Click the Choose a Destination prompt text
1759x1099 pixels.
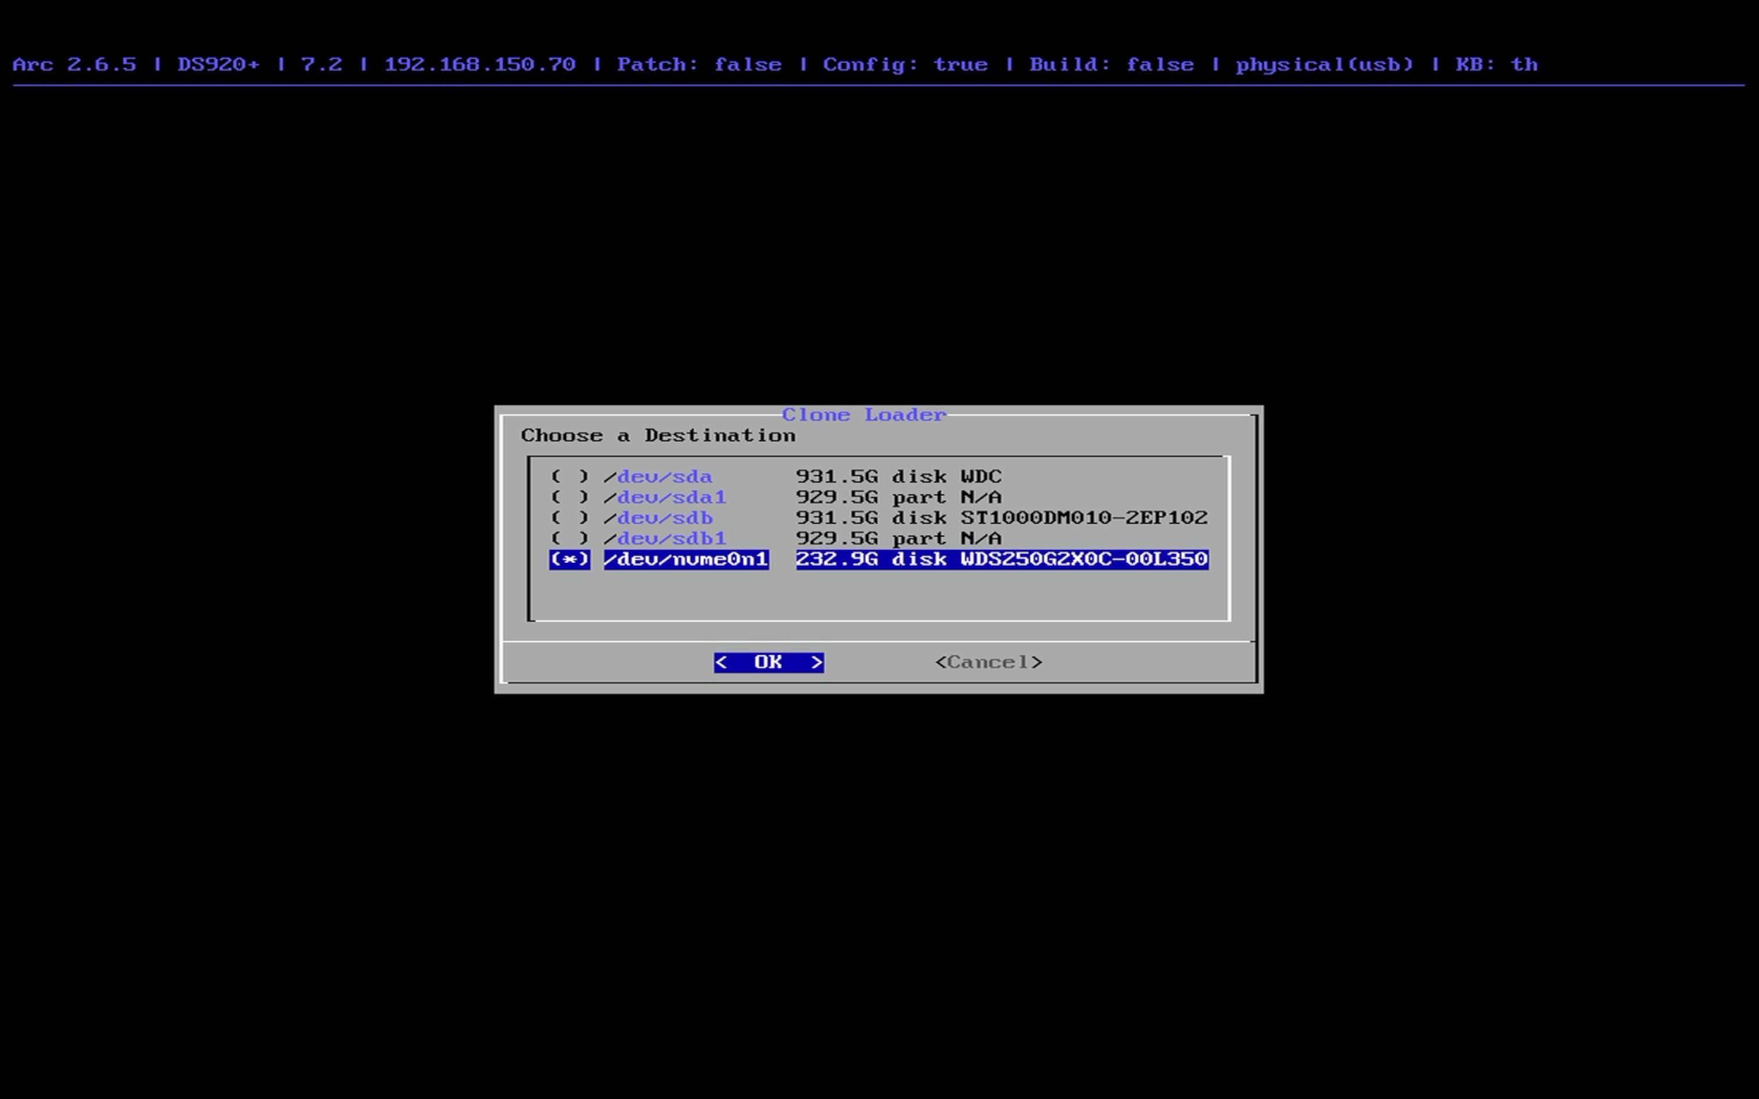point(658,436)
